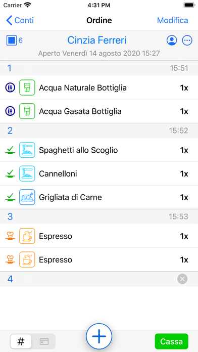
Task: Remove empty course 4 with the x button
Action: pyautogui.click(x=182, y=279)
